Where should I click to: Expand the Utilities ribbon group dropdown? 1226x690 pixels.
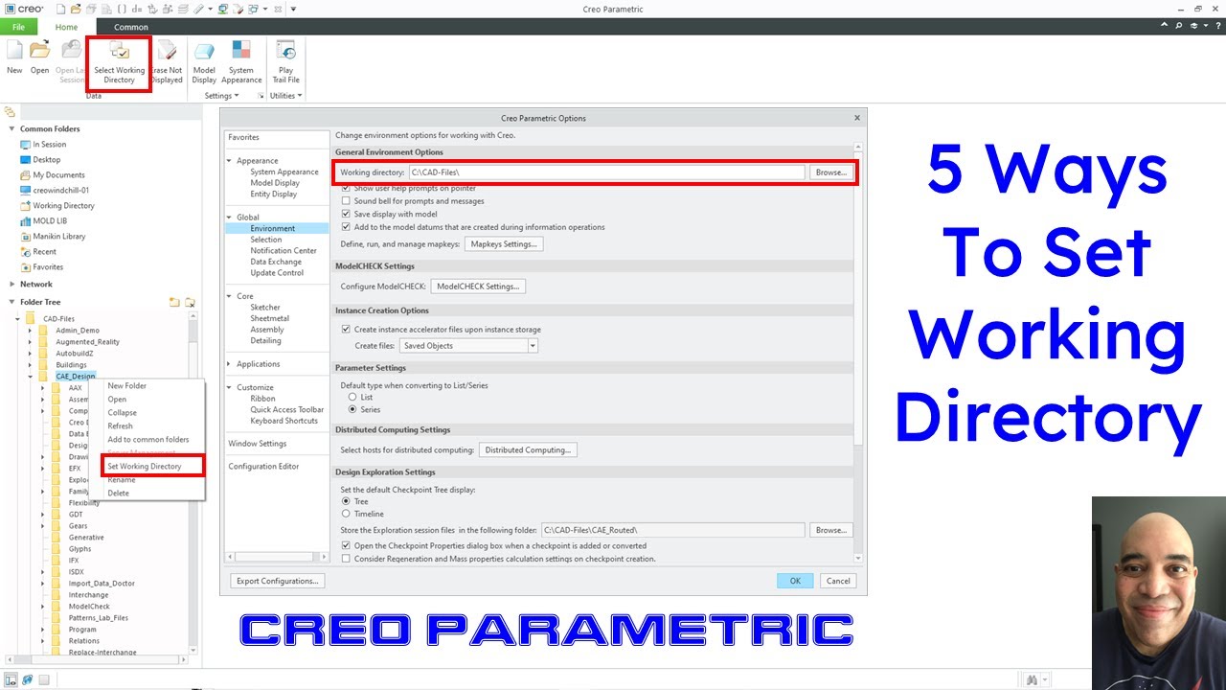point(285,96)
